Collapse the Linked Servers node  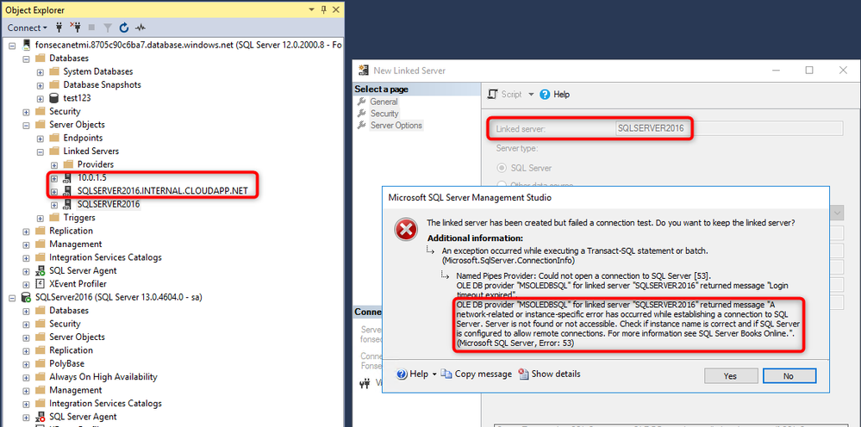tap(41, 152)
